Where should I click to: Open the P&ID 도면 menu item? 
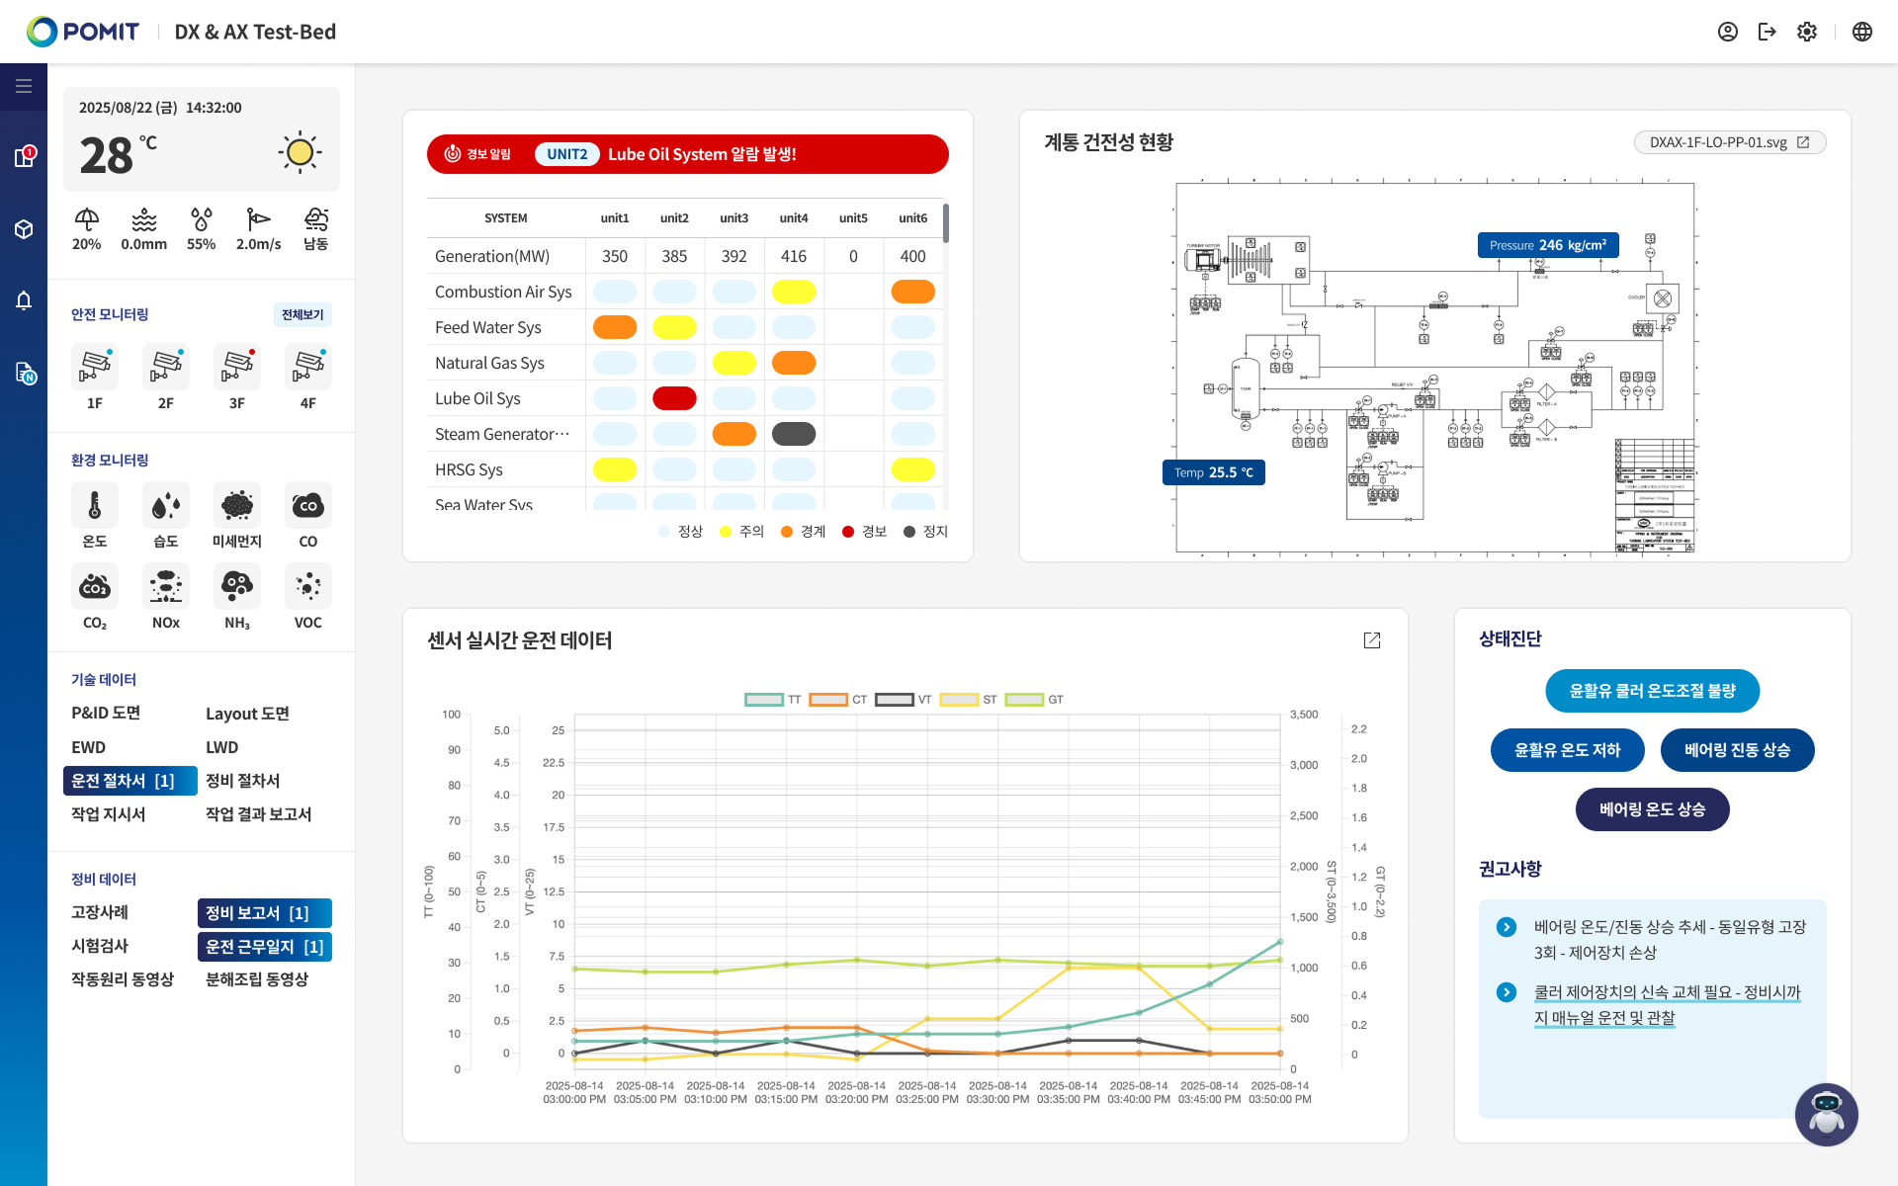tap(106, 713)
